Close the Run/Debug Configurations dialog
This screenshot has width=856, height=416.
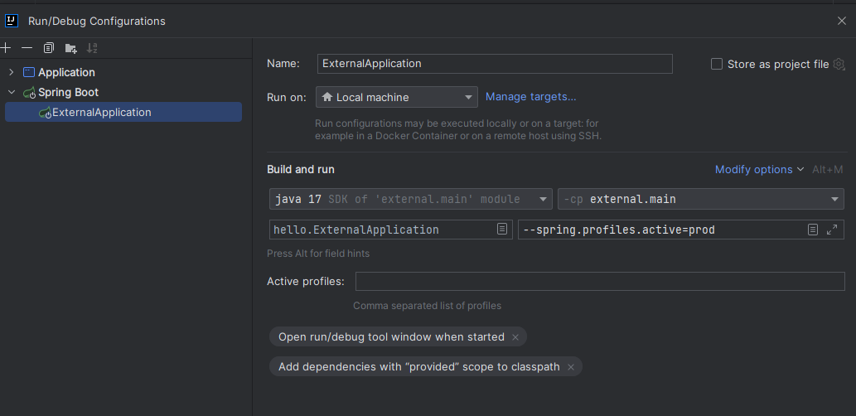(x=841, y=21)
